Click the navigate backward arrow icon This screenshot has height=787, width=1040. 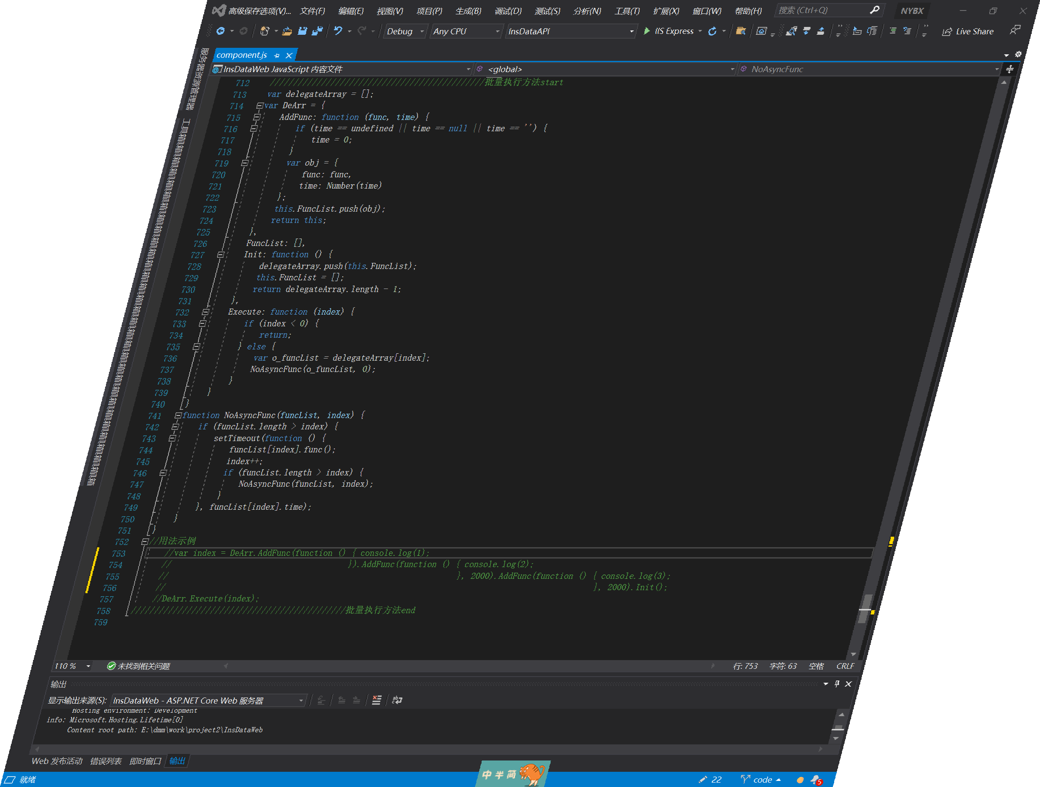tap(220, 31)
